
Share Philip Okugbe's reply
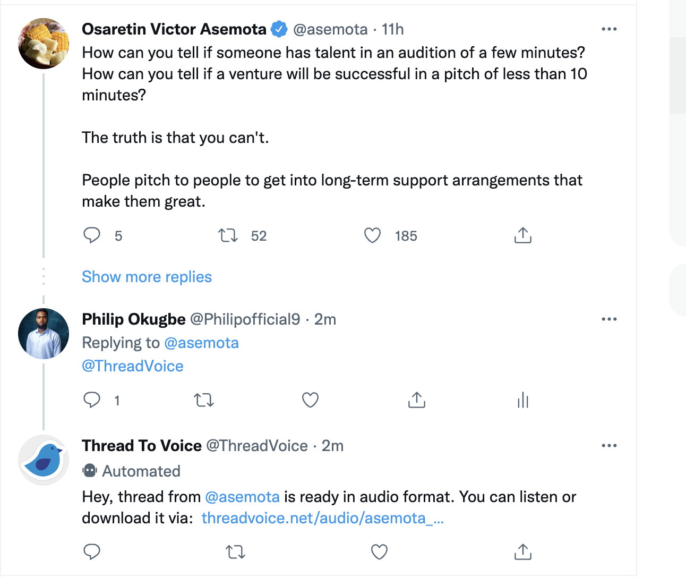tap(417, 400)
